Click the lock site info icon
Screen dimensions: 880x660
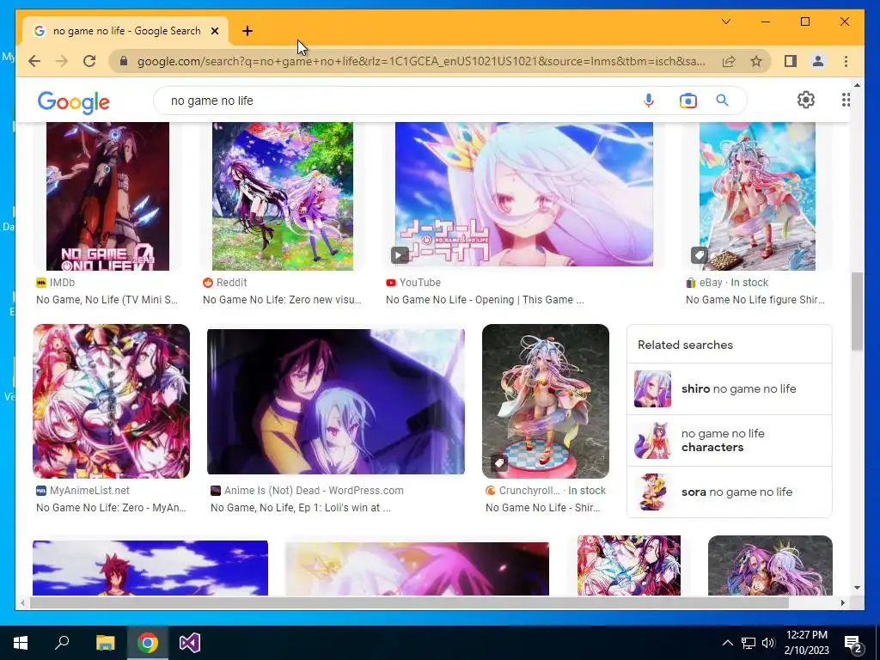[x=124, y=61]
